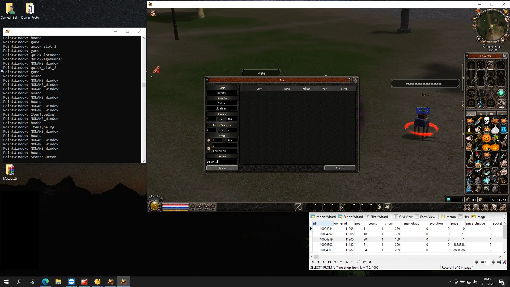Toggle Grid View in database viewer
The width and height of the screenshot is (510, 287).
tap(403, 217)
